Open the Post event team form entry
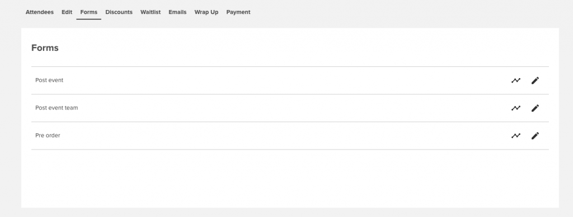 point(290,108)
